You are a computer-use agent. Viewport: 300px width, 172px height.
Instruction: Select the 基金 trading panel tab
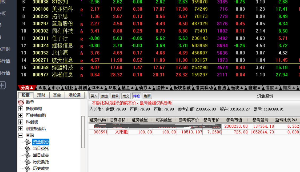click(57, 95)
